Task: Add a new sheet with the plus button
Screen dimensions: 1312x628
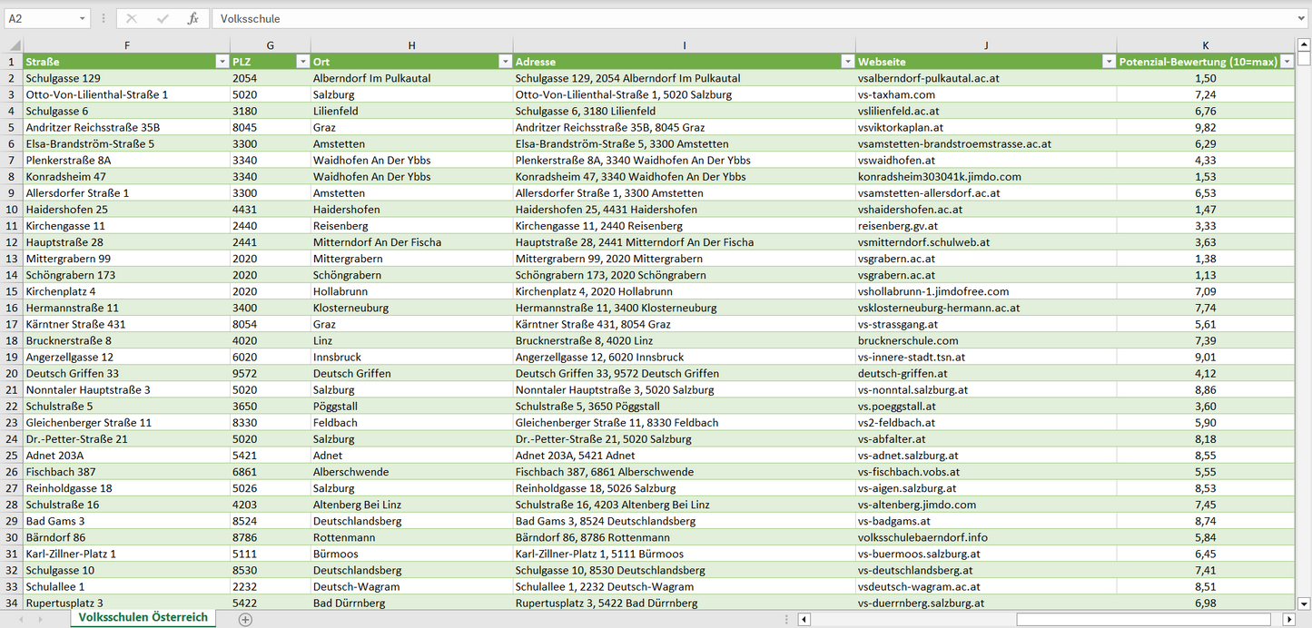Action: click(x=245, y=619)
